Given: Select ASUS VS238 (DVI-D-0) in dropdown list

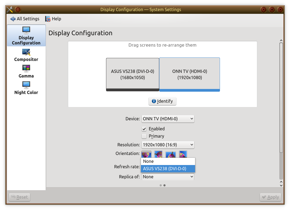Looking at the screenshot, I should tap(168, 169).
